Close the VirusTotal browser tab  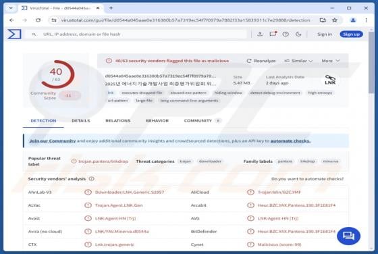tap(98, 8)
